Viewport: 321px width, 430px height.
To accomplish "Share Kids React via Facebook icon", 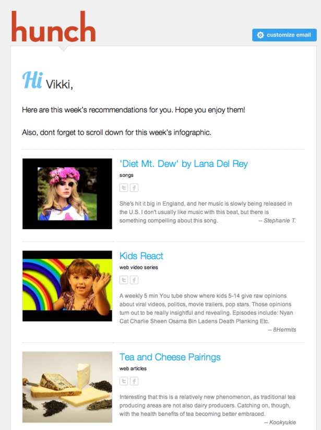I will (x=134, y=280).
